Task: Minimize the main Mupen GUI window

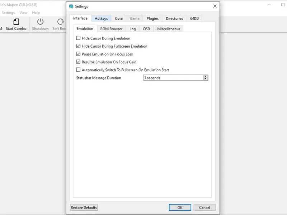Action: [269, 5]
